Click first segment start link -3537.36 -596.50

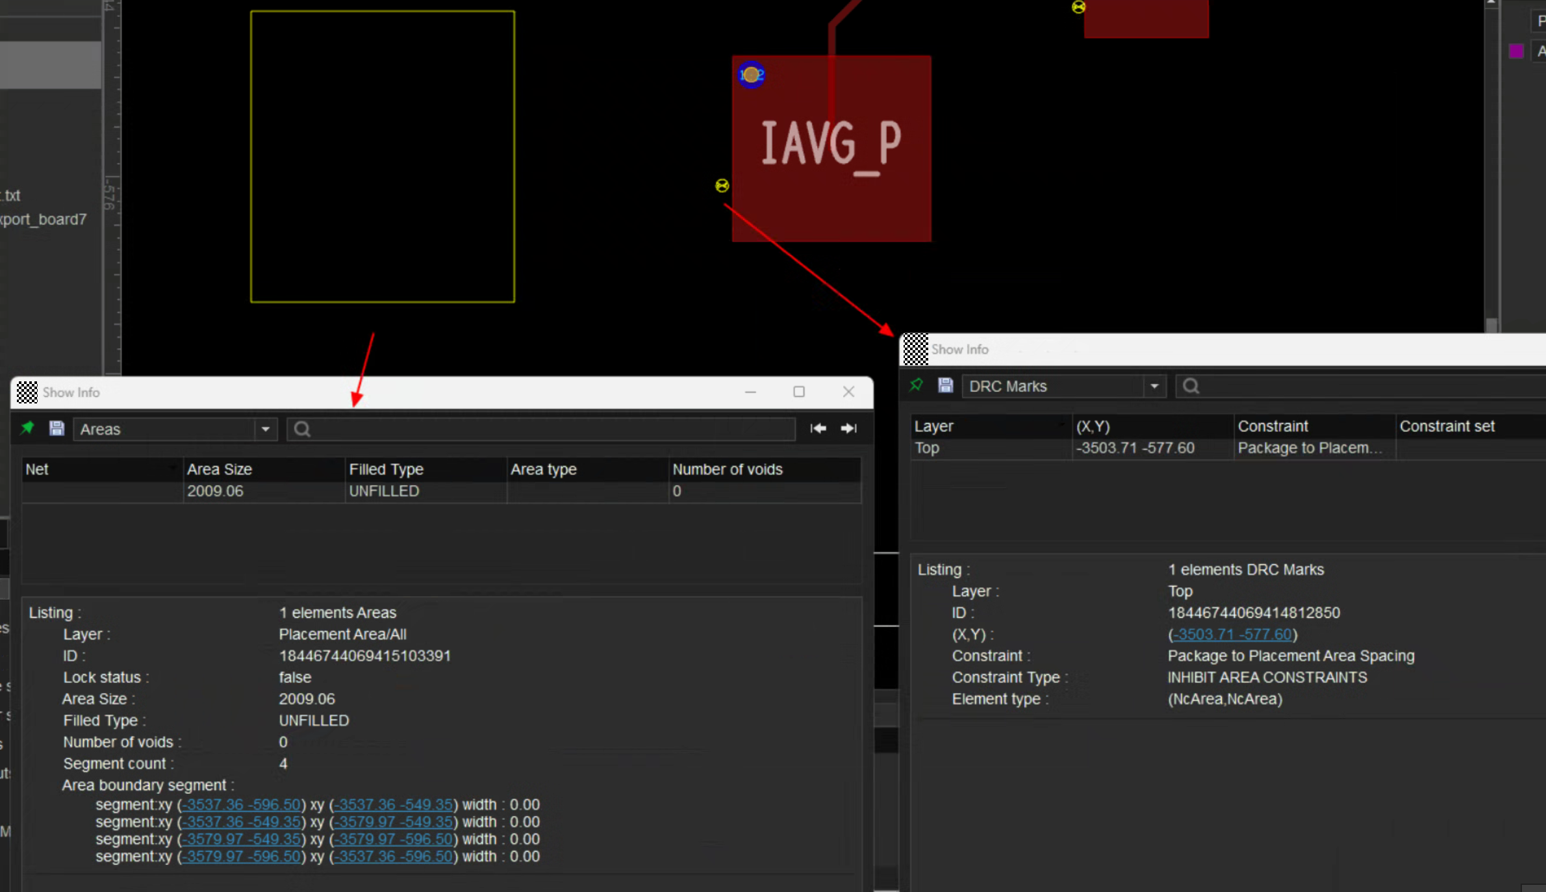[x=241, y=805]
